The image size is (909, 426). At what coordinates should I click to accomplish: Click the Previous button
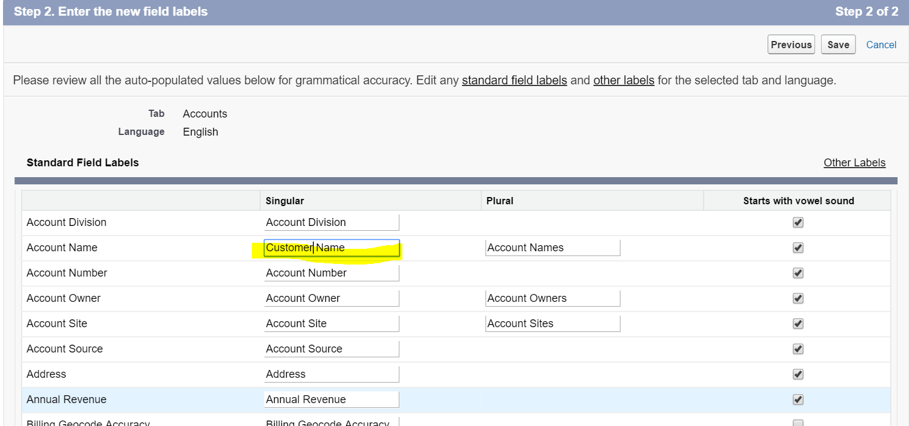(791, 44)
